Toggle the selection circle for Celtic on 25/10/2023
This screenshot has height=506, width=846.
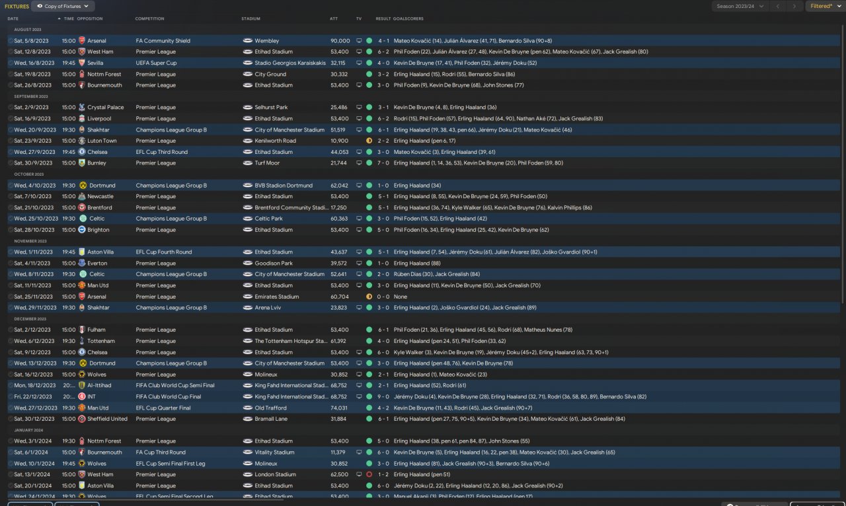tap(10, 219)
